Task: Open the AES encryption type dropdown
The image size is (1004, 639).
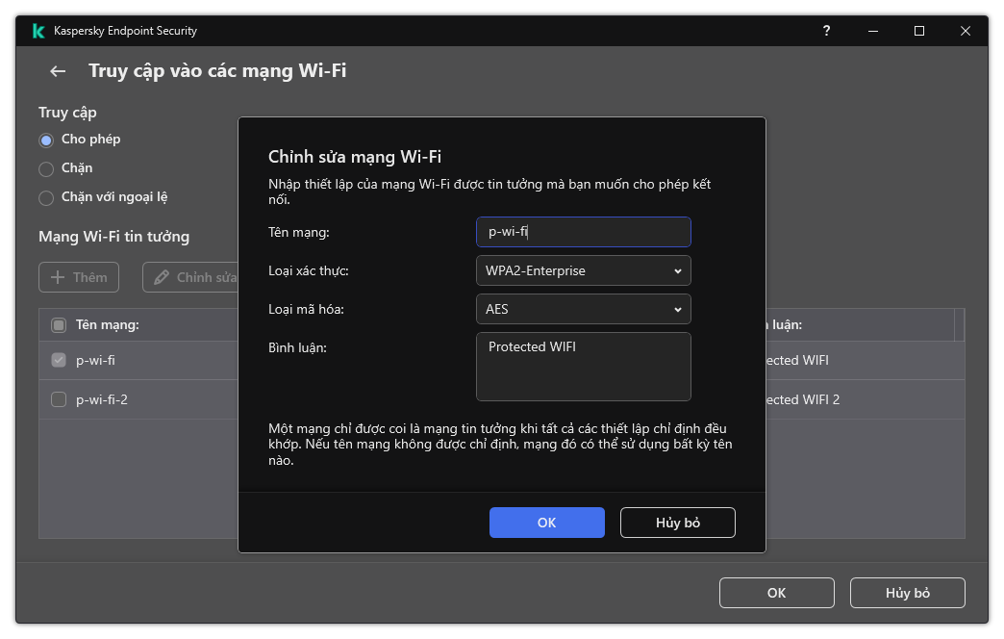Action: tap(583, 309)
